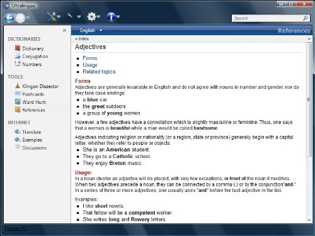Jump to Usage section link

click(90, 65)
